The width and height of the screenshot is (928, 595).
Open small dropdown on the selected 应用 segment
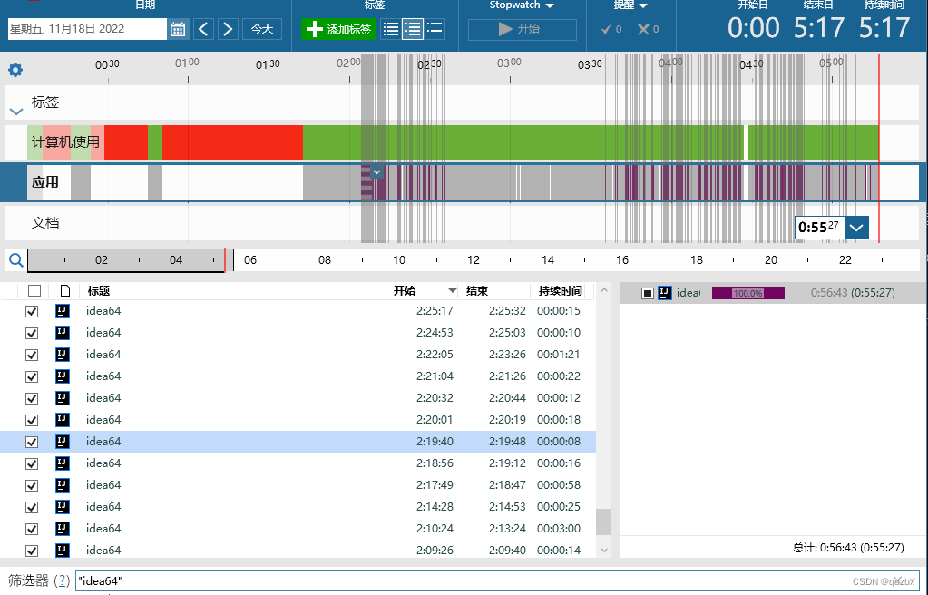click(x=377, y=172)
